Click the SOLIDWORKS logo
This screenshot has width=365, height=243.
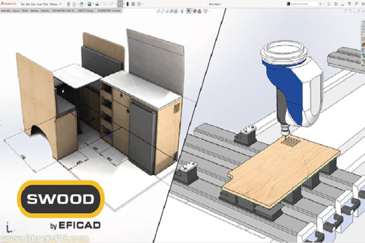pyautogui.click(x=9, y=4)
